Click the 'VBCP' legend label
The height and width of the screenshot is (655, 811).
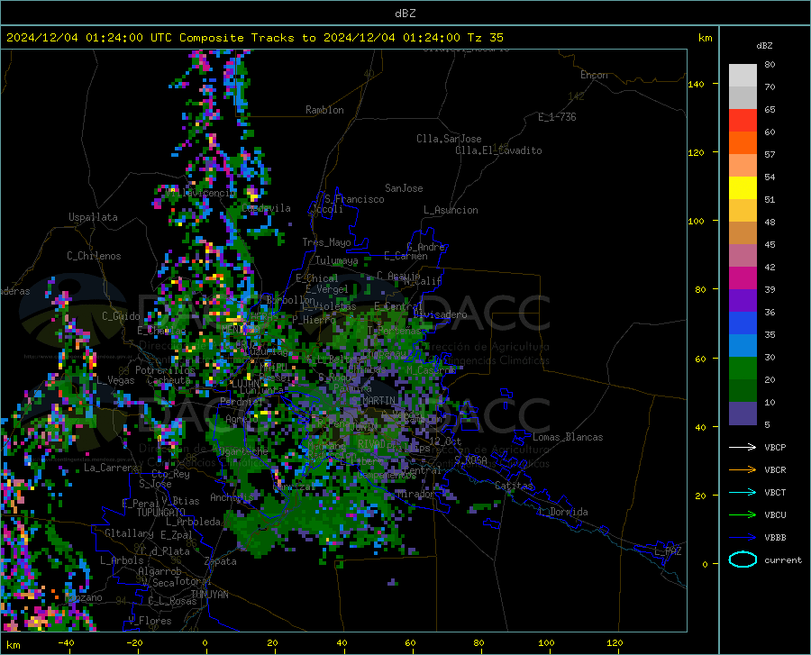pyautogui.click(x=775, y=448)
